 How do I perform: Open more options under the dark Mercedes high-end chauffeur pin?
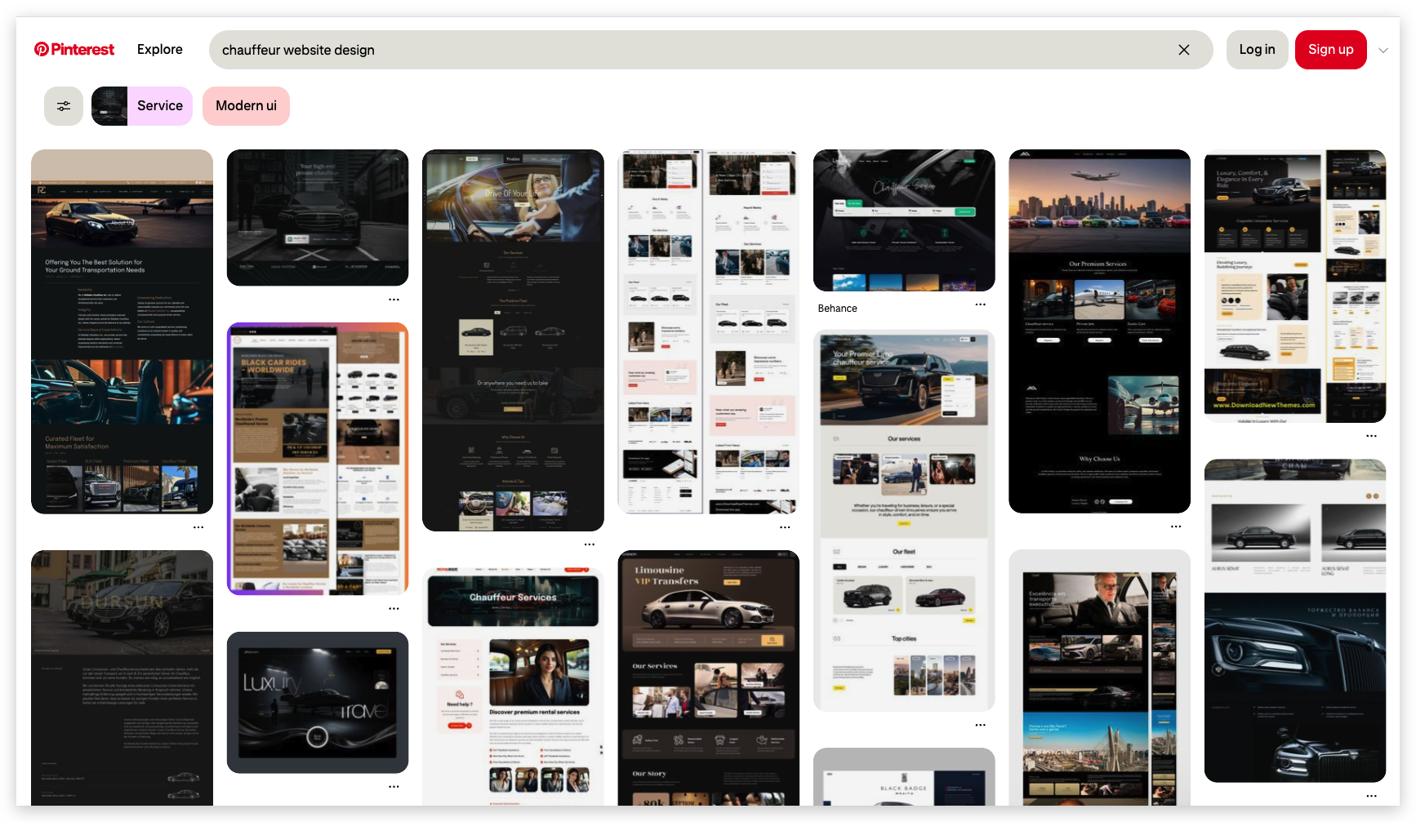coord(394,300)
